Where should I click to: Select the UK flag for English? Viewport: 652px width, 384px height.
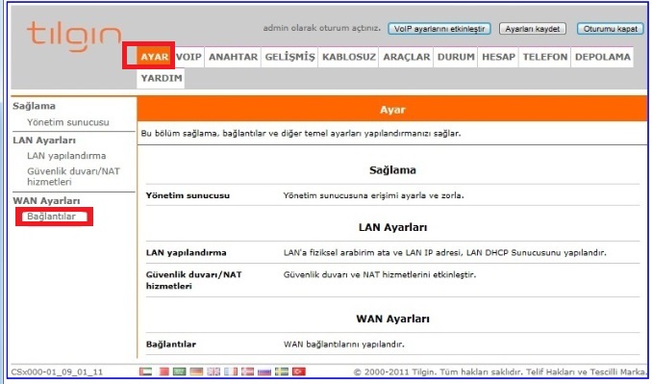213,371
